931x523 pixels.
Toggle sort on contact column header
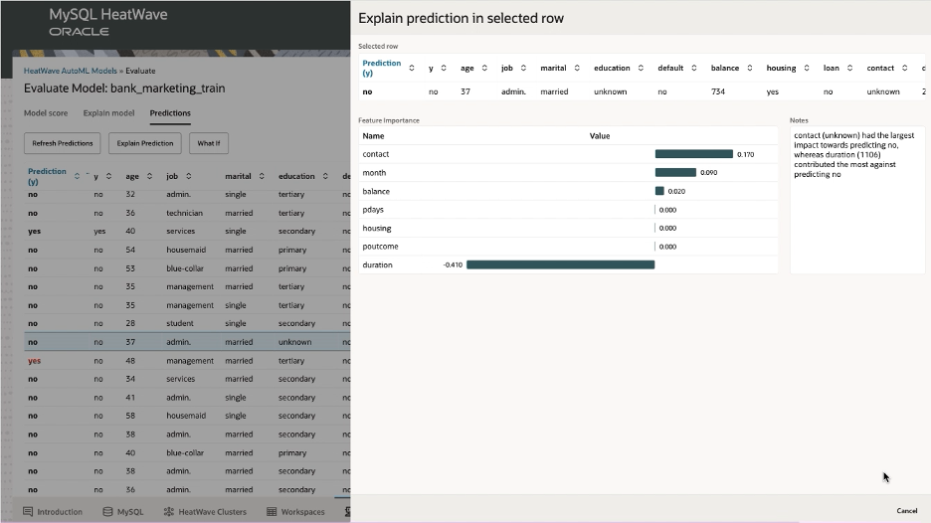(904, 69)
